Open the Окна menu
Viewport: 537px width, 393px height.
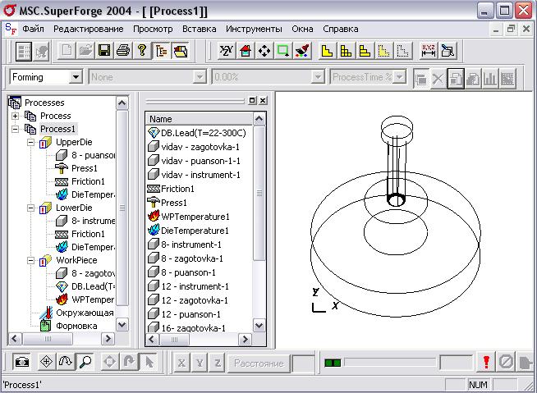[x=302, y=29]
